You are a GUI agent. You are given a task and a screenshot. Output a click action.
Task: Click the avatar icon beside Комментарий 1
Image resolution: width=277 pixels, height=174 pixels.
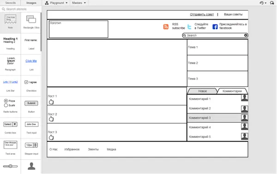click(x=245, y=98)
